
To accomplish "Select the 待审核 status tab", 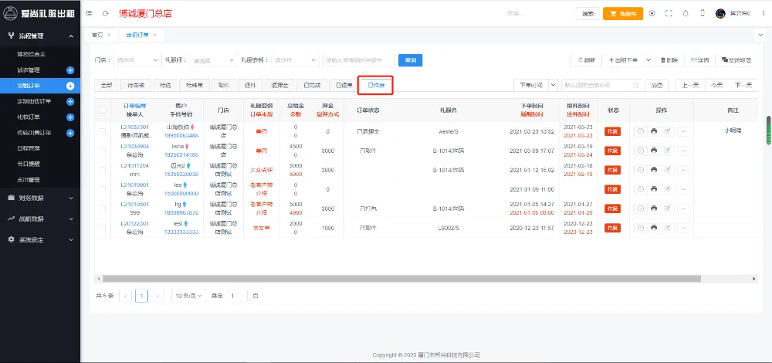I will tap(135, 85).
